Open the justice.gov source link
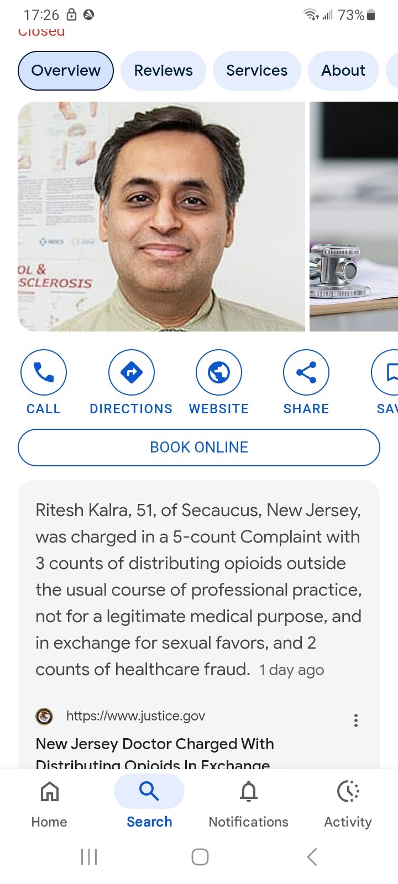 coord(135,716)
